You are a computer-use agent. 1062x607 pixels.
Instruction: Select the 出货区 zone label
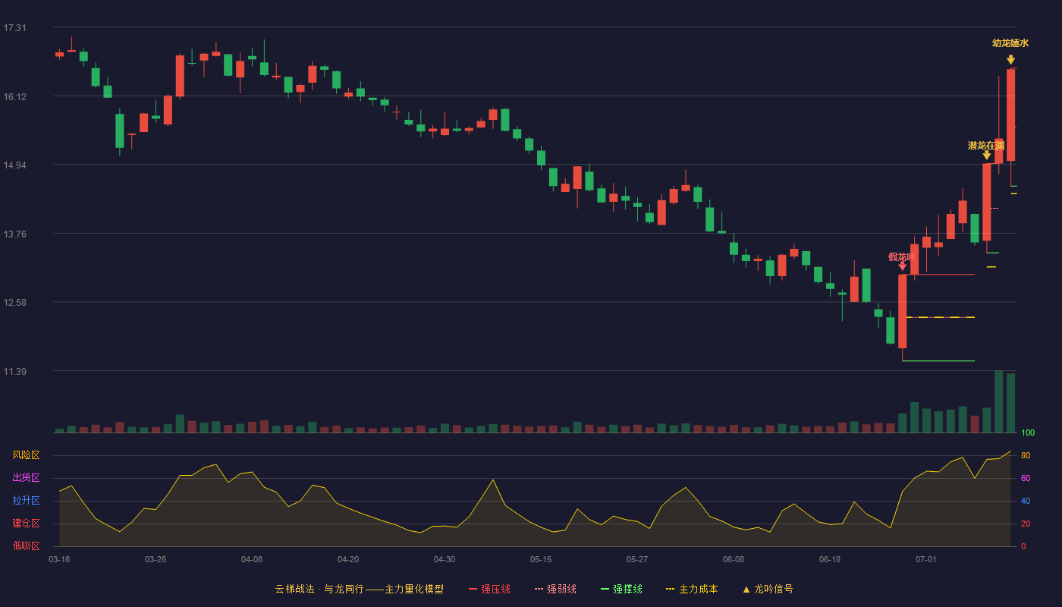pos(26,478)
